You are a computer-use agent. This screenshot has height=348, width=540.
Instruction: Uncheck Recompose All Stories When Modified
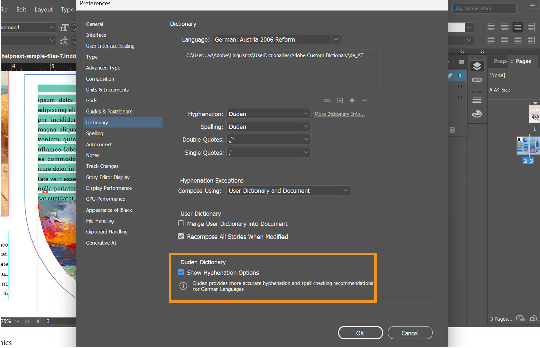point(181,236)
